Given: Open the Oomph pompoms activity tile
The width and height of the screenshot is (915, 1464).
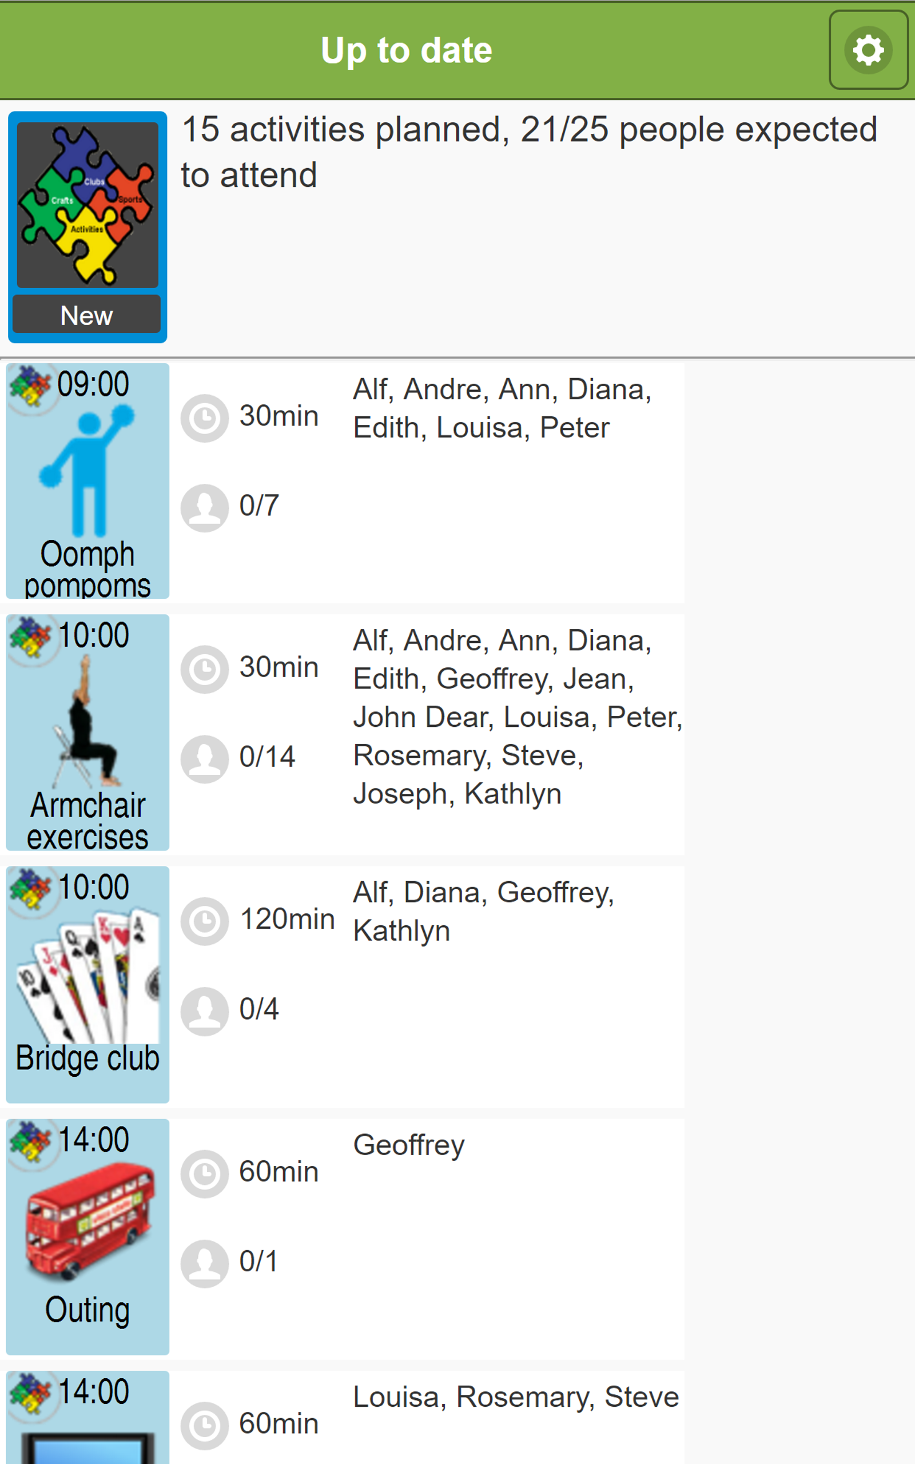Looking at the screenshot, I should (87, 481).
